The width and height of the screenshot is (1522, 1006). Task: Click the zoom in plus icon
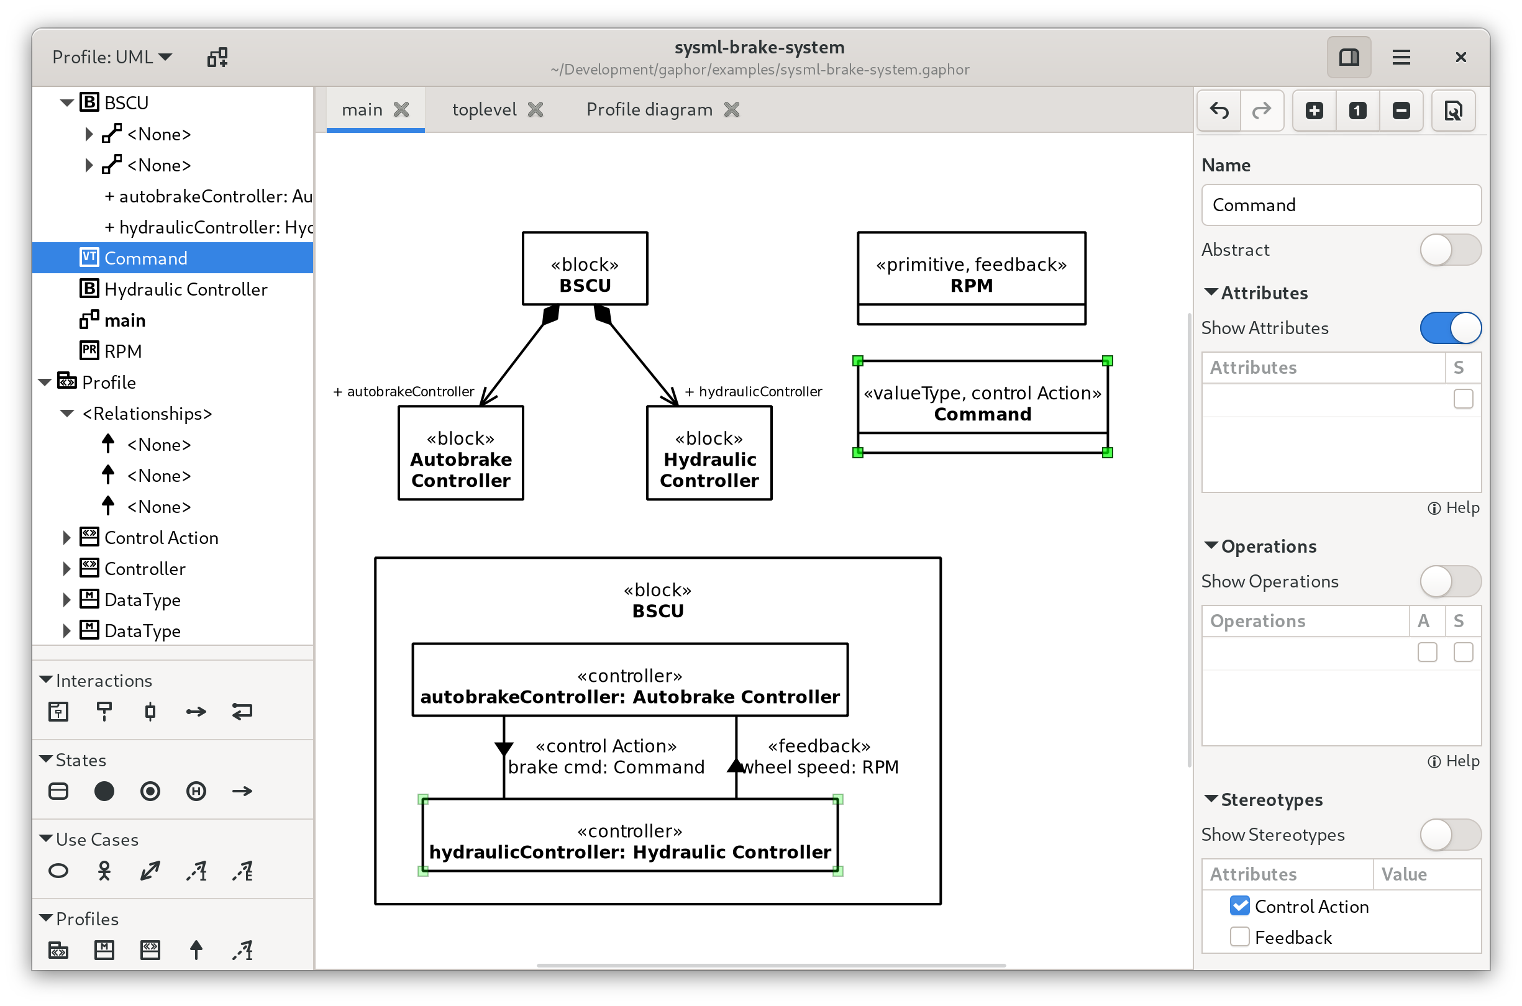(x=1314, y=111)
